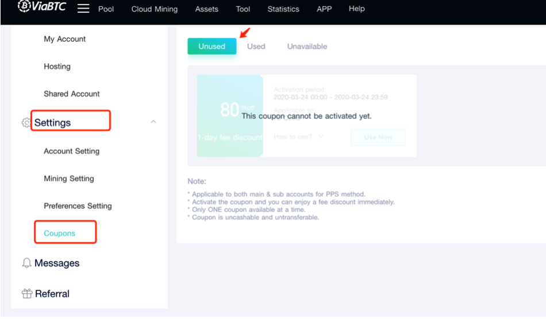Open the Statistics menu item
This screenshot has width=546, height=319.
coord(283,9)
